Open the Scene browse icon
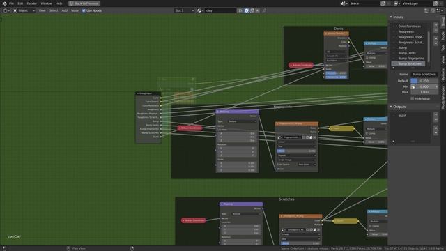The height and width of the screenshot is (251, 446). point(344,3)
